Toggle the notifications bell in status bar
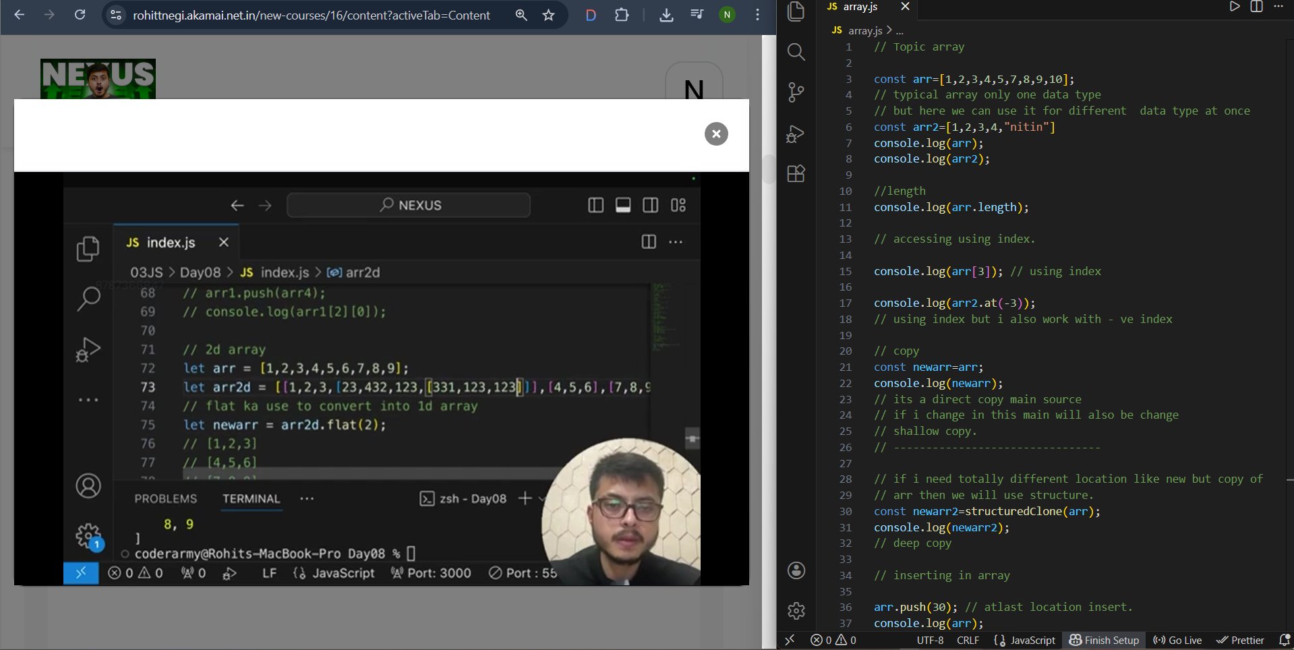Image resolution: width=1294 pixels, height=650 pixels. (x=1284, y=640)
